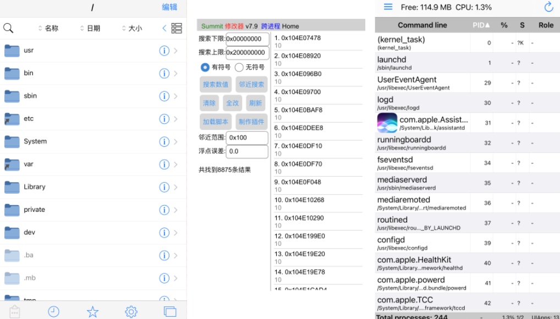Expand the Library folder chevron
This screenshot has width=560, height=319.
[175, 187]
